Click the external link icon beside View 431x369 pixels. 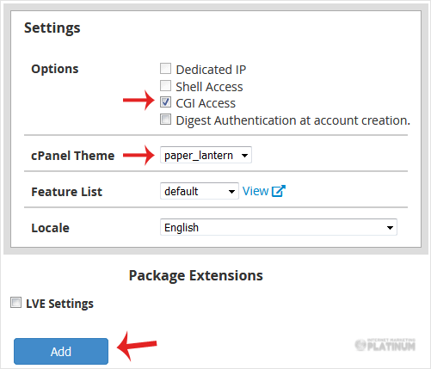click(x=279, y=191)
